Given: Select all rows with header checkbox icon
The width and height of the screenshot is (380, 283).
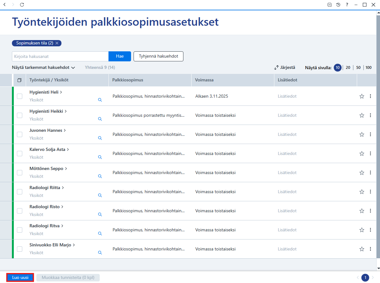Looking at the screenshot, I should click(19, 80).
